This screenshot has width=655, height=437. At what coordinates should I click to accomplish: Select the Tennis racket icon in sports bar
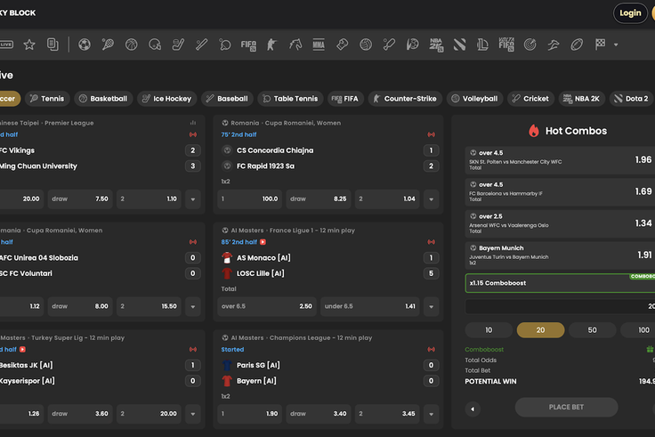pyautogui.click(x=108, y=45)
